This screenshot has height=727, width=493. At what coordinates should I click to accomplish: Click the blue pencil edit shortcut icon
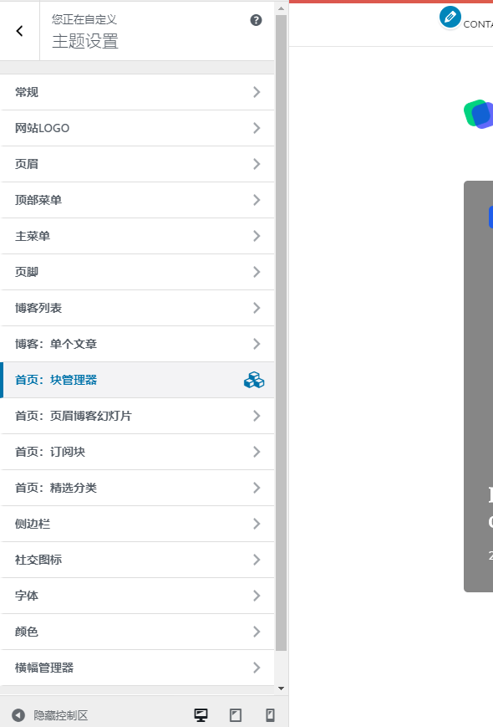[450, 18]
